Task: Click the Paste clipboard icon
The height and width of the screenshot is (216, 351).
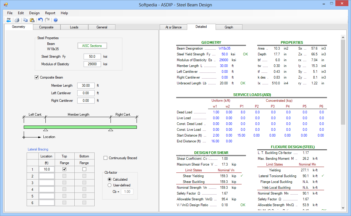Action: [32, 20]
